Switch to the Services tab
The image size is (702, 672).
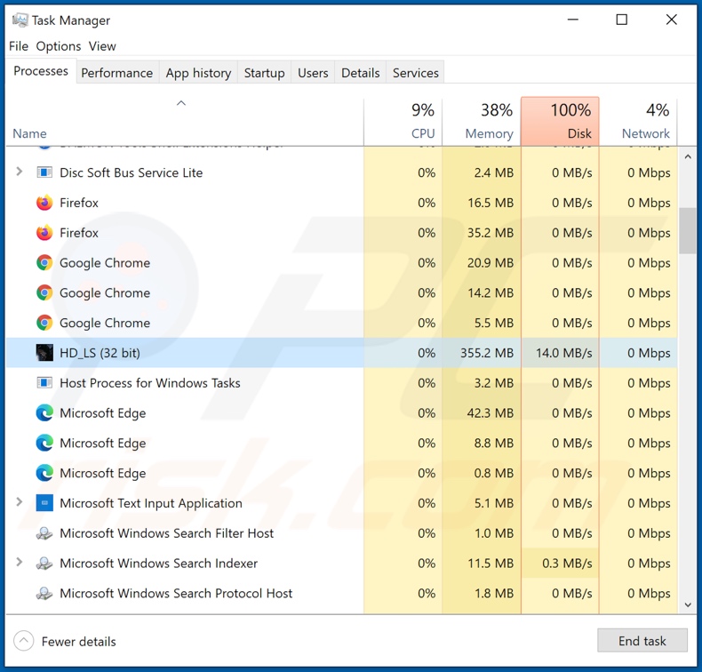(x=416, y=73)
